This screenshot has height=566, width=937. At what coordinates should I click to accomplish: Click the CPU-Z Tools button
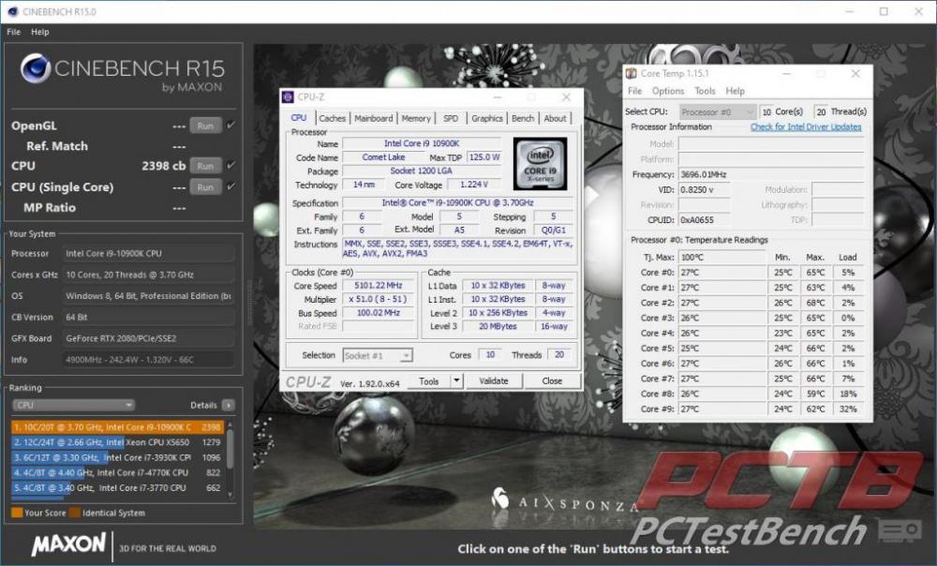428,380
